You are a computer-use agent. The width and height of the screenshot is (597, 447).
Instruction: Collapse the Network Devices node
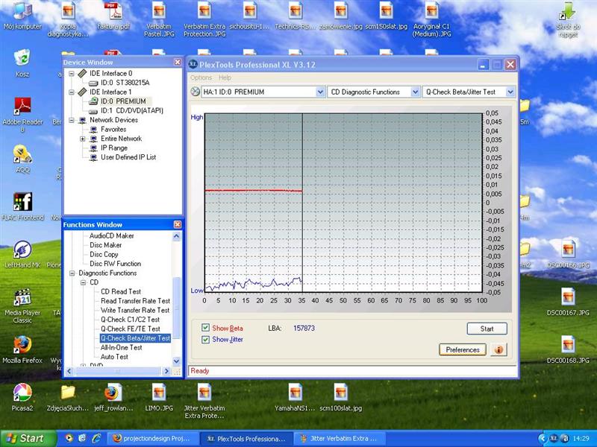[x=72, y=120]
